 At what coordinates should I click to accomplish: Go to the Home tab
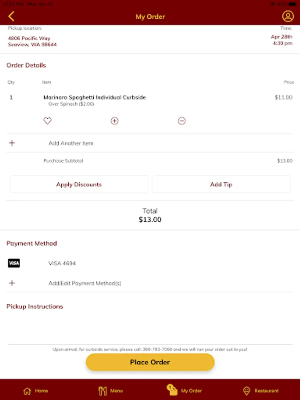click(36, 391)
